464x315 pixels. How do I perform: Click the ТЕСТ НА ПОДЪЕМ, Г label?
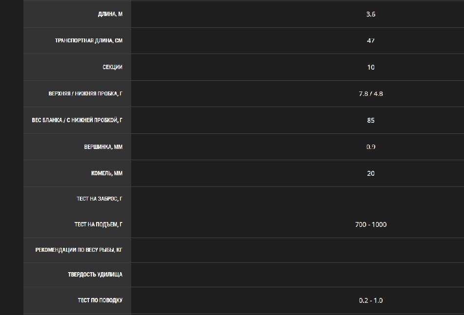[99, 224]
